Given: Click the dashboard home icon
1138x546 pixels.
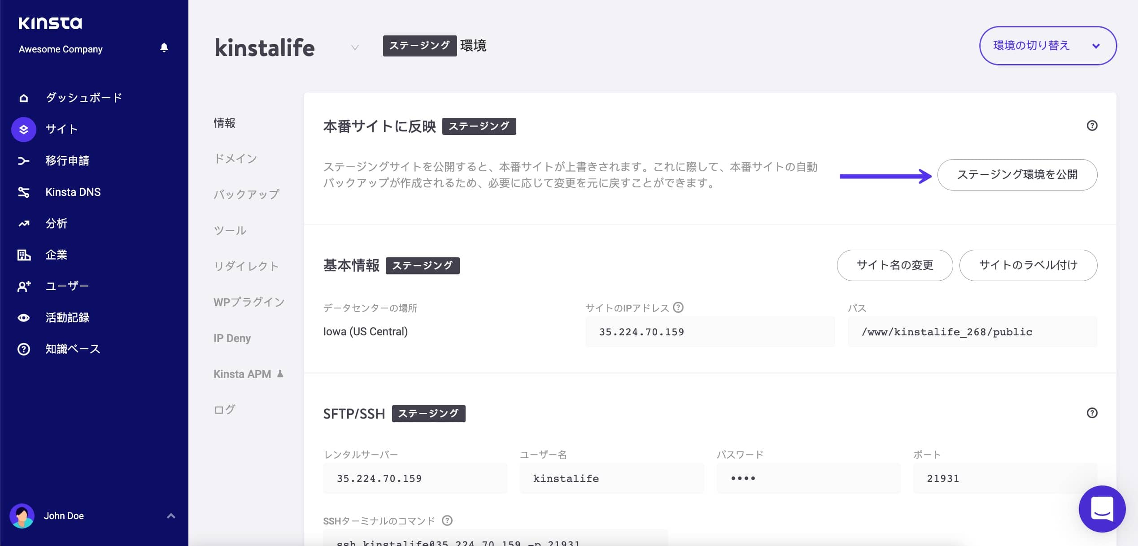Looking at the screenshot, I should pyautogui.click(x=24, y=98).
